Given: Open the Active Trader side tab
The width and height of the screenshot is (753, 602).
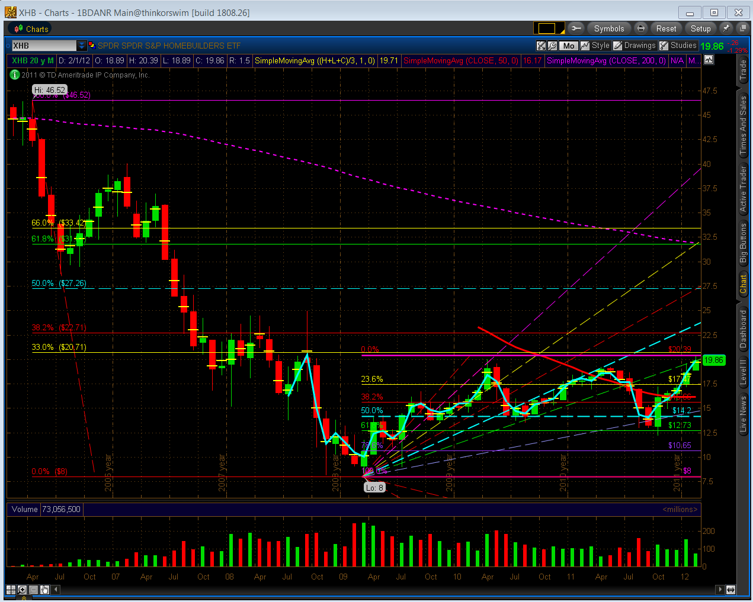Looking at the screenshot, I should [743, 189].
